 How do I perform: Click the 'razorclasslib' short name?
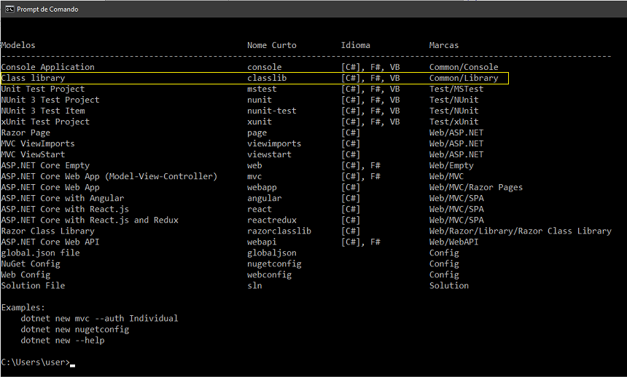[279, 231]
